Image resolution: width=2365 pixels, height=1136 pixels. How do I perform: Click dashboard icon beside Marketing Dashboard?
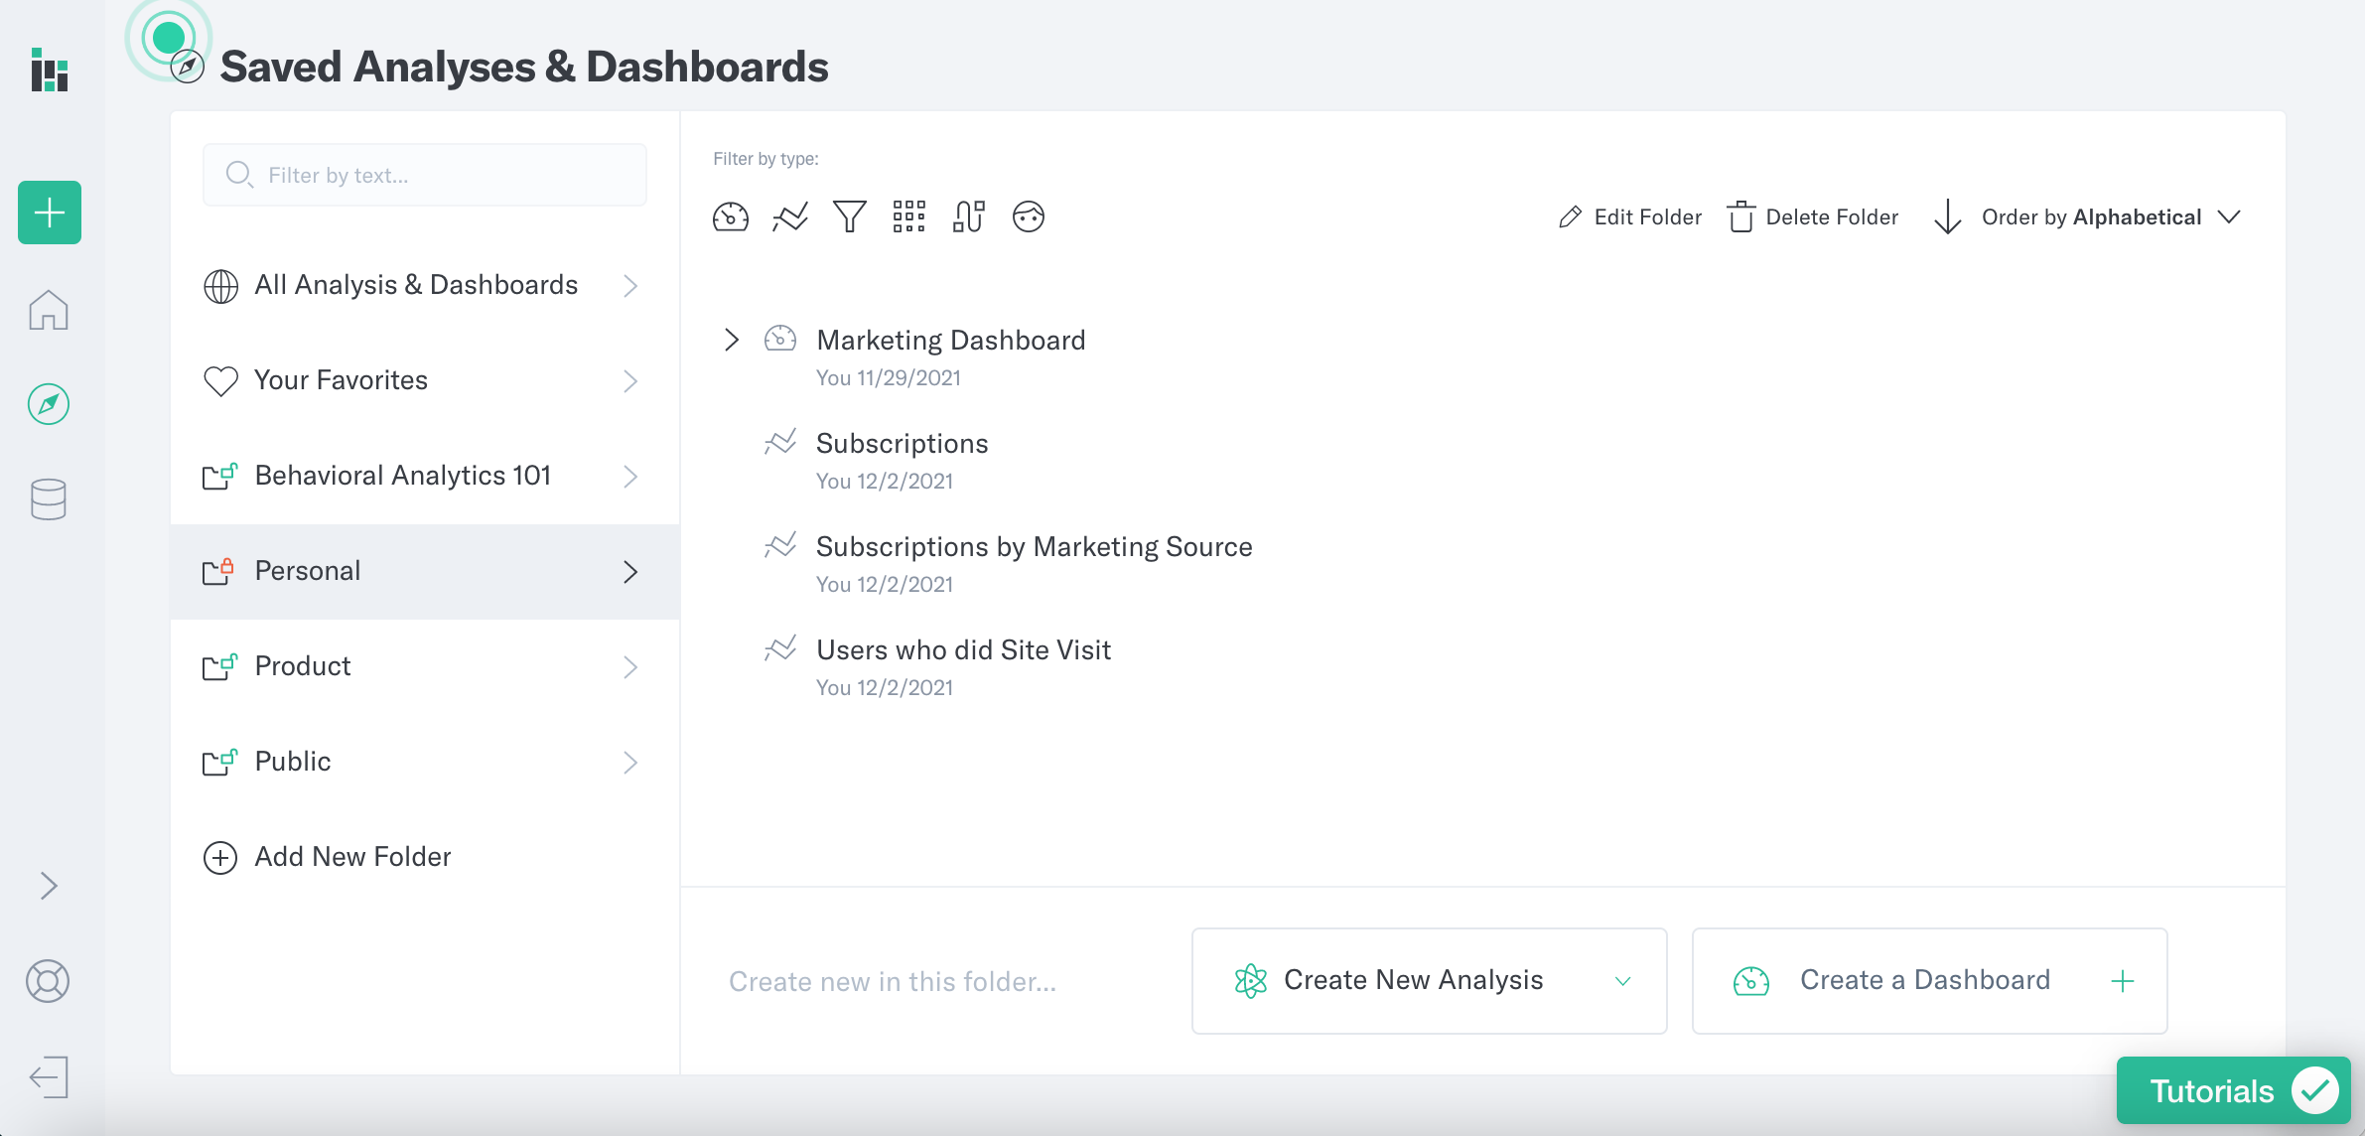780,339
